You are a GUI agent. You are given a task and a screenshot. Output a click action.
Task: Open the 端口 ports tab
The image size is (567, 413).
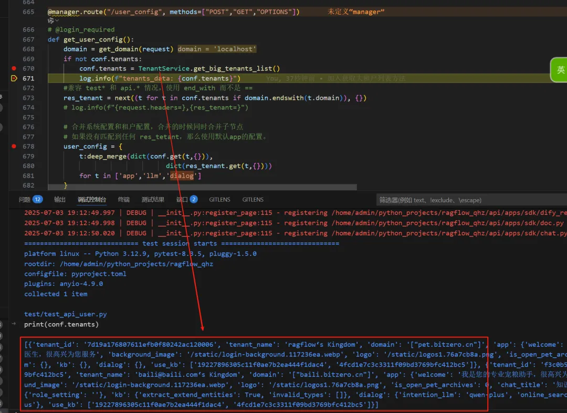click(x=186, y=200)
